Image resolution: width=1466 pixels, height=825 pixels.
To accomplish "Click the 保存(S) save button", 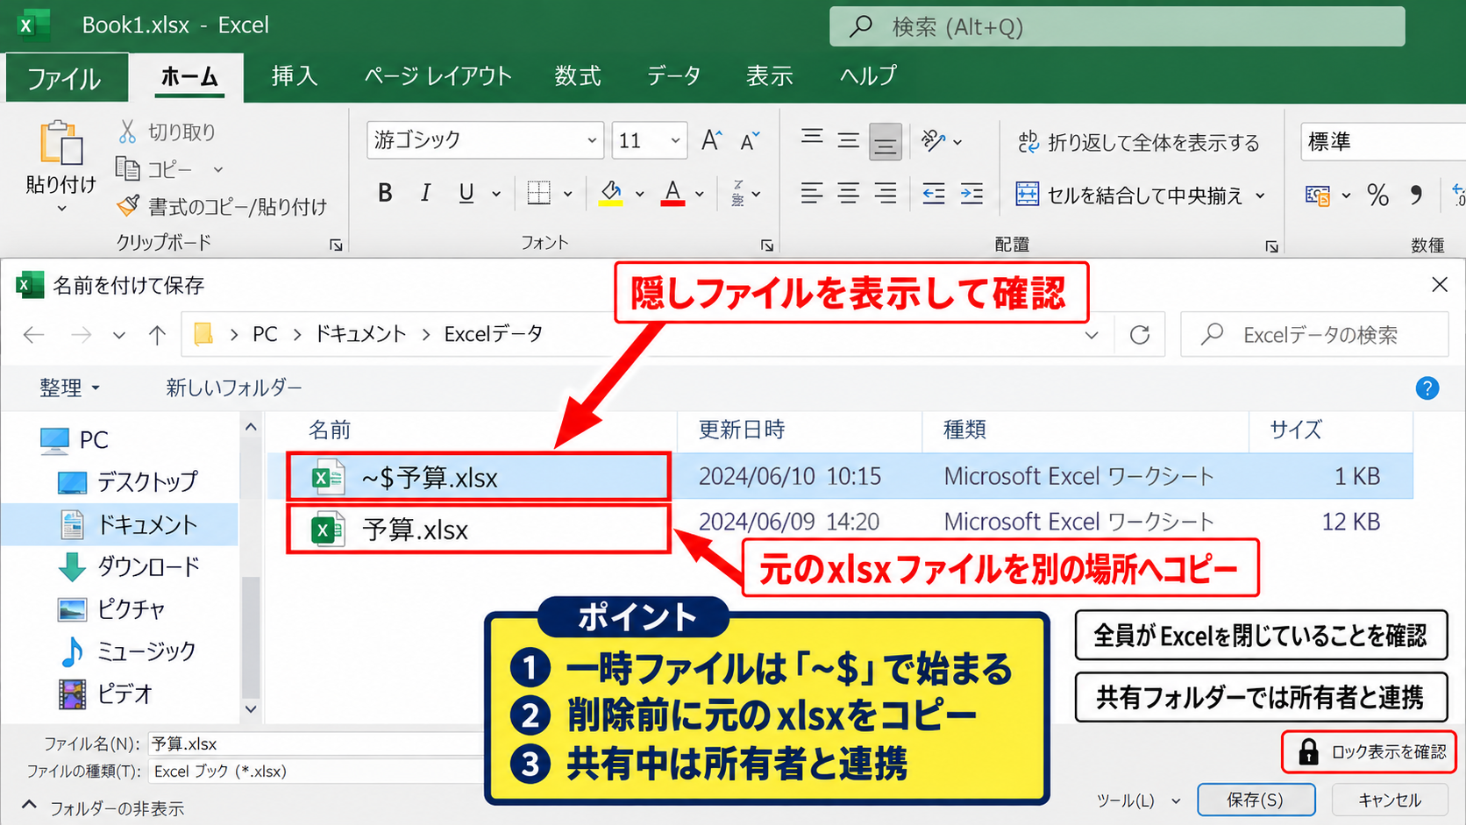I will pyautogui.click(x=1256, y=800).
